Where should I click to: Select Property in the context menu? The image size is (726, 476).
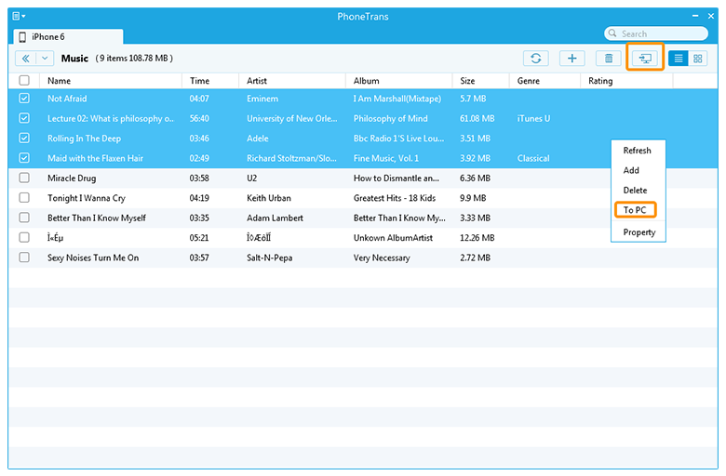point(639,232)
